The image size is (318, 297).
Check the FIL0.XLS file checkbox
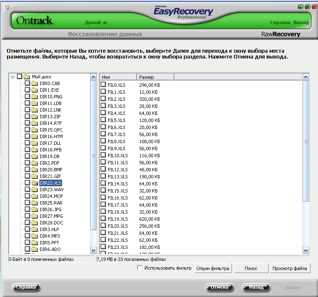103,84
